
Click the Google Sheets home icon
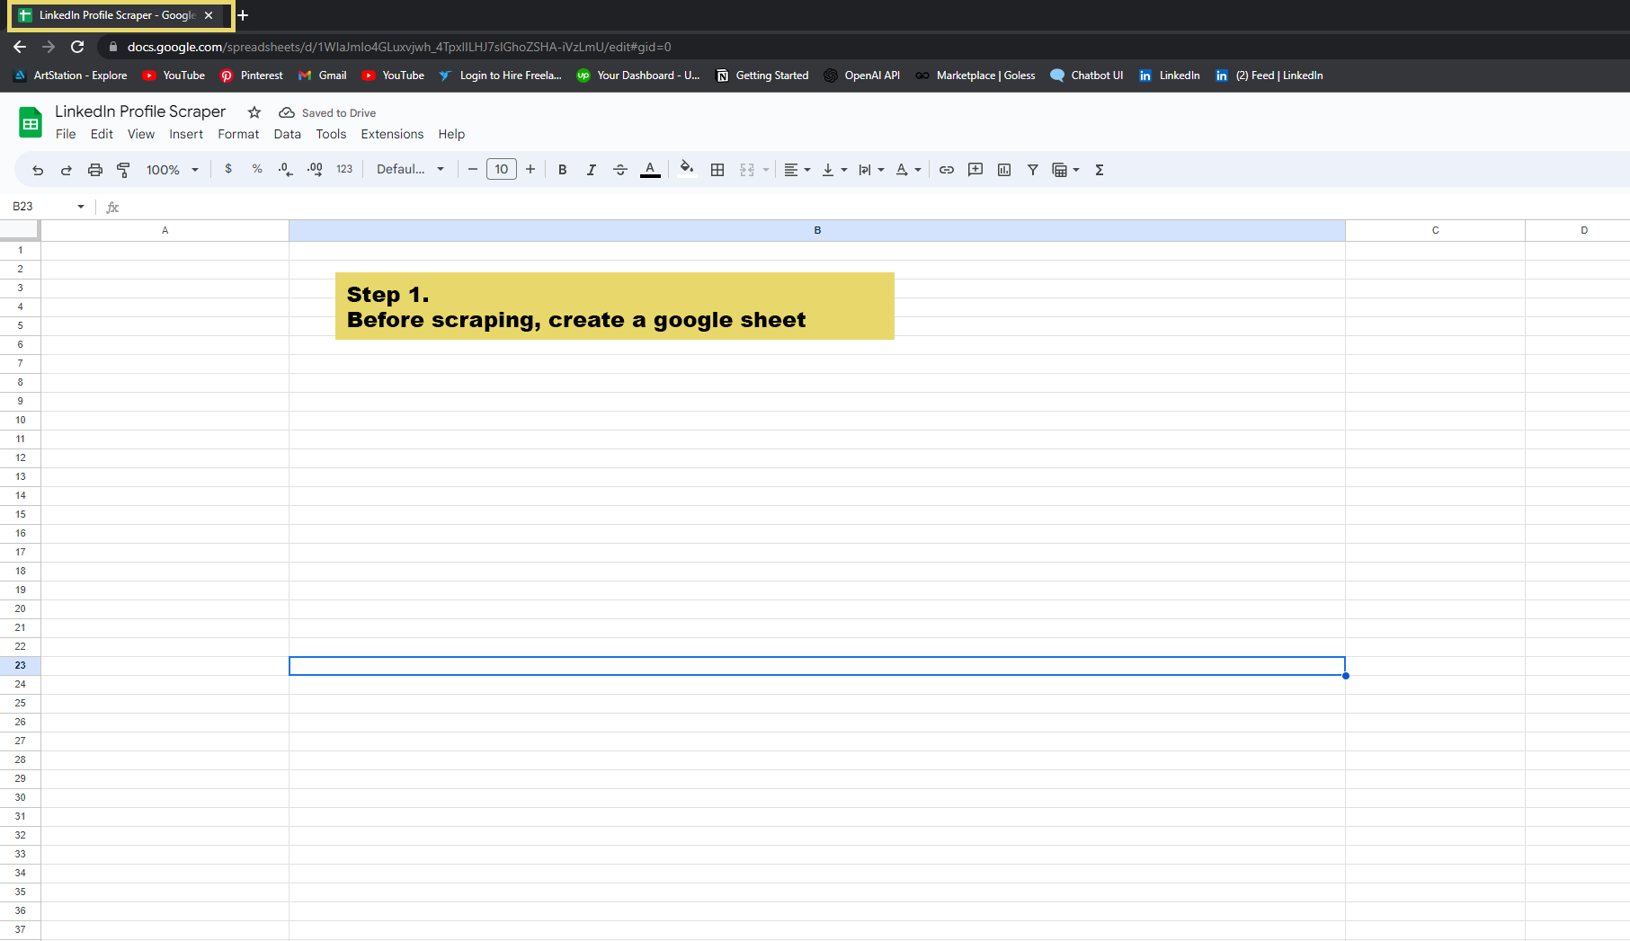(31, 122)
